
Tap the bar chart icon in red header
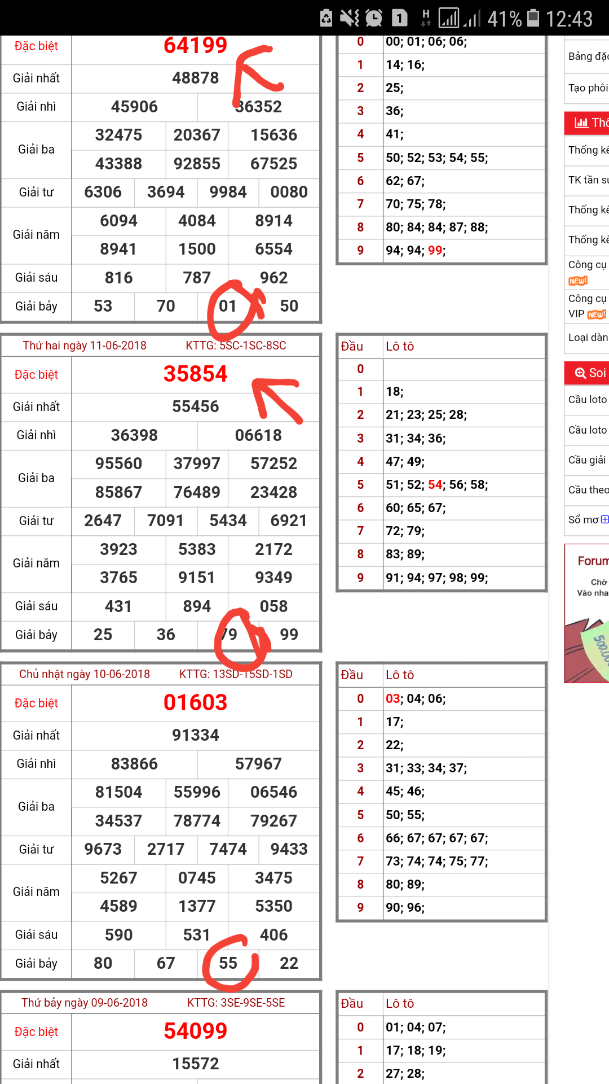click(581, 123)
